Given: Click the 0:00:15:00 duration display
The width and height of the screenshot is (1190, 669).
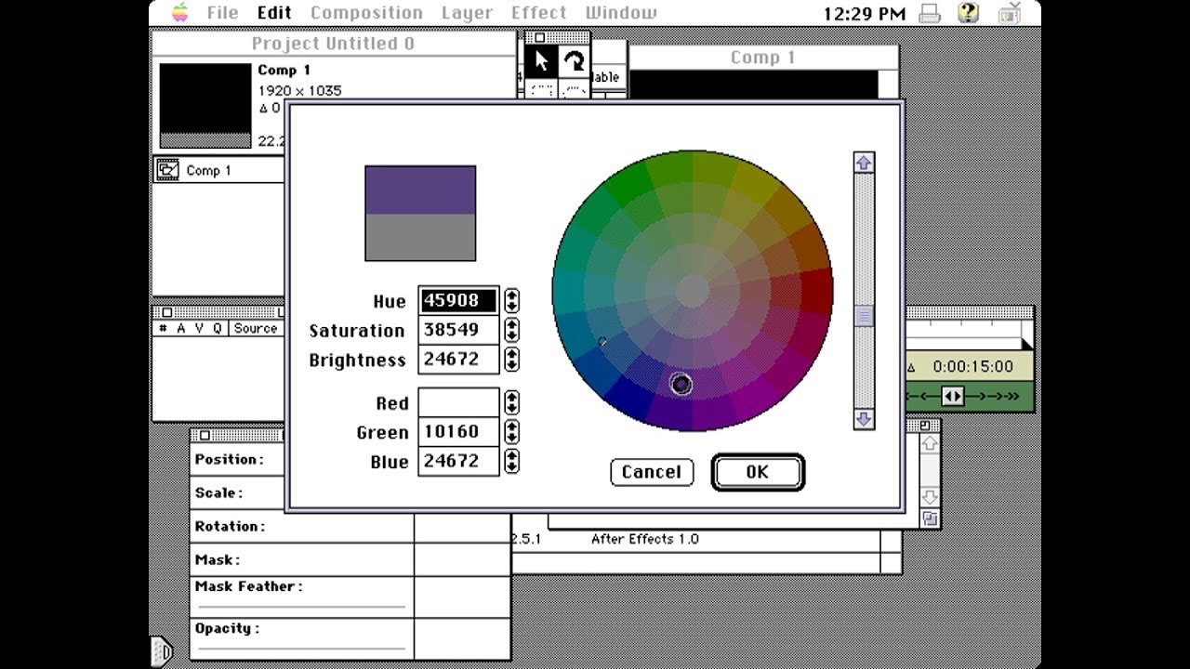Looking at the screenshot, I should (x=973, y=366).
